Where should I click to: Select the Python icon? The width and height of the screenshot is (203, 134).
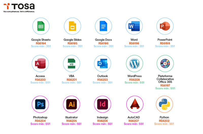164,104
